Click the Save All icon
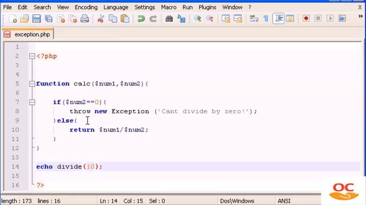The height and width of the screenshot is (205, 366). [49, 19]
